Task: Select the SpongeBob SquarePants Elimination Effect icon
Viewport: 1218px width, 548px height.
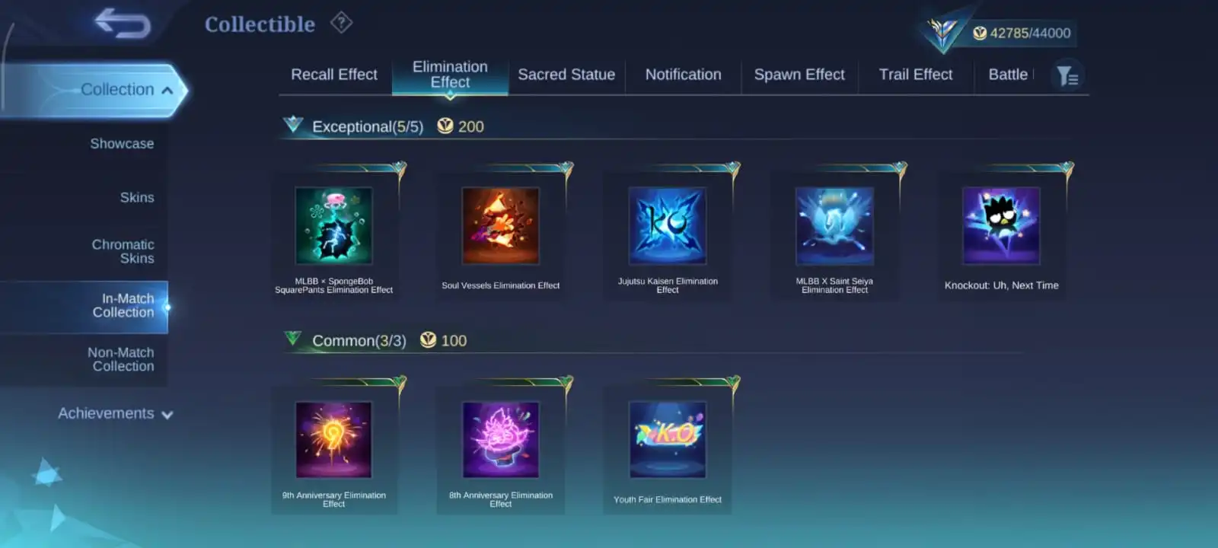Action: pyautogui.click(x=333, y=226)
